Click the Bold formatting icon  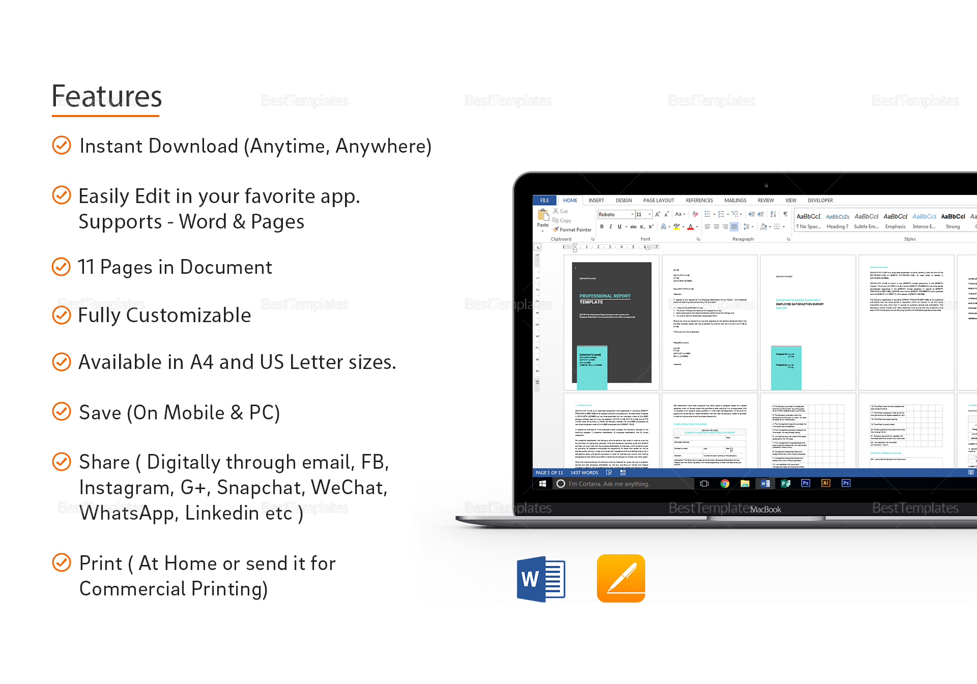[600, 227]
